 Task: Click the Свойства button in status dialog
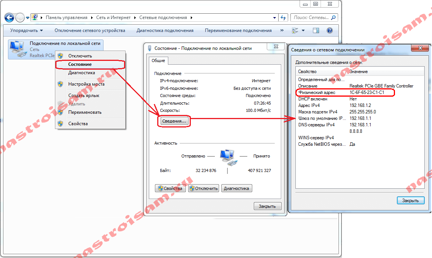coord(170,188)
